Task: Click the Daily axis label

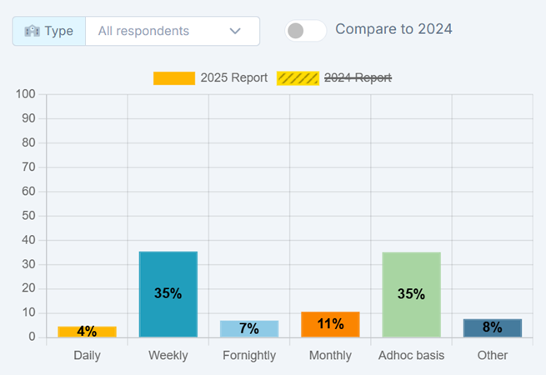Action: [87, 355]
